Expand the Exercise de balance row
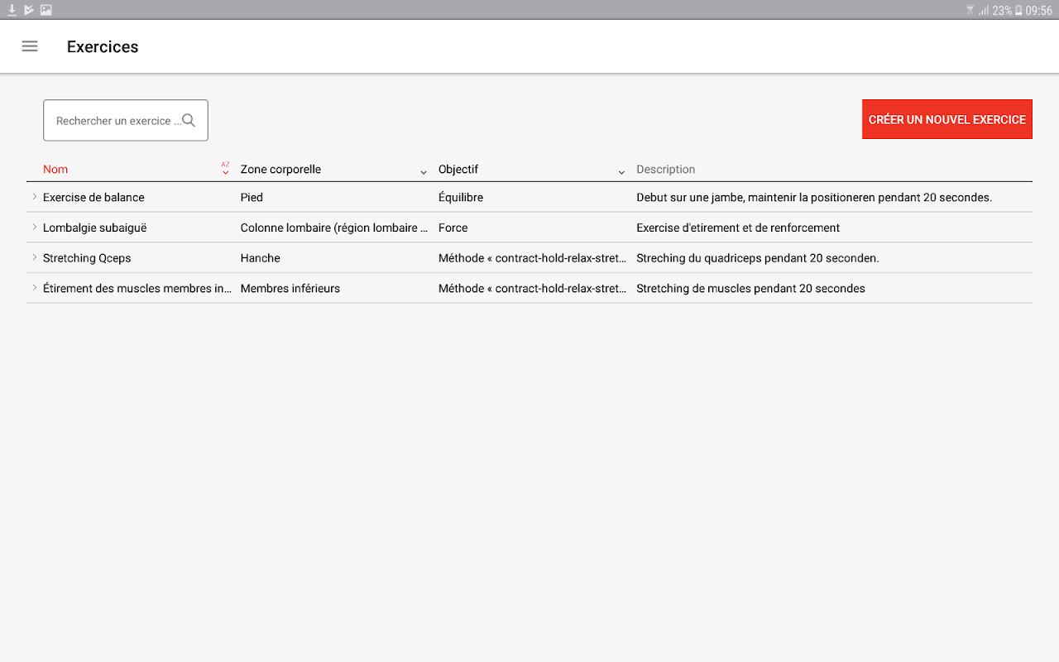1059x662 pixels. 35,197
